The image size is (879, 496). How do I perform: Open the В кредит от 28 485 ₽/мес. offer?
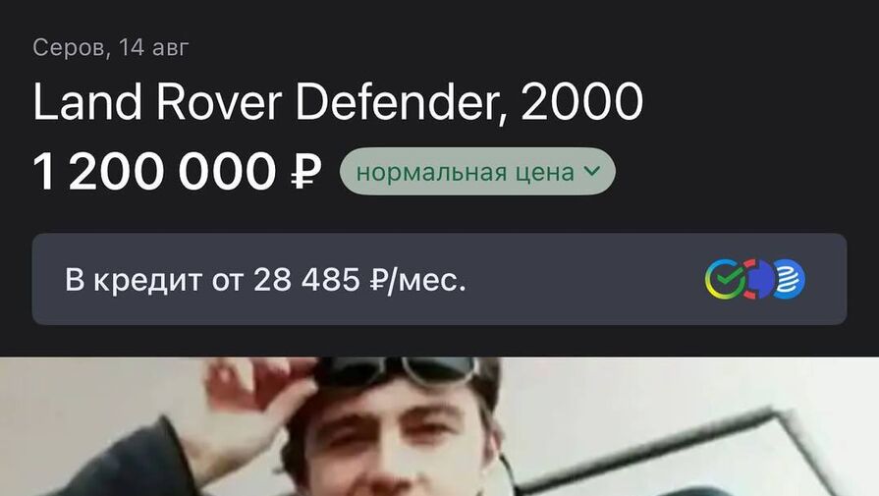[440, 279]
